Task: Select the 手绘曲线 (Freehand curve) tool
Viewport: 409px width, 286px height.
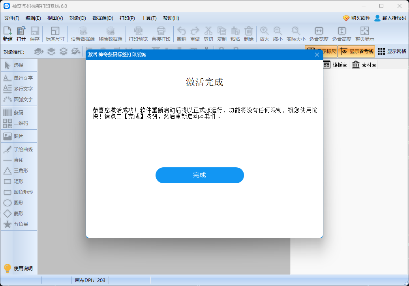Action: [19, 150]
